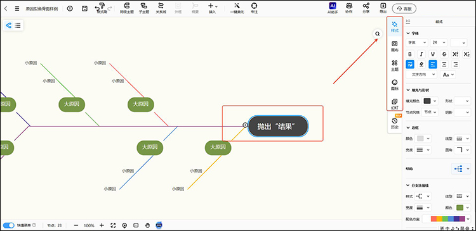This screenshot has height=231, width=476.
Task: Switch to the 画布 canvas tab
Action: click(x=395, y=46)
